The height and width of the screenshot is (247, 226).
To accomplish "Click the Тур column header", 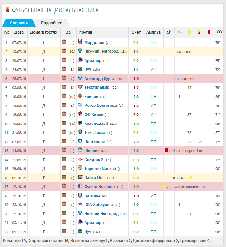I will tap(6, 32).
